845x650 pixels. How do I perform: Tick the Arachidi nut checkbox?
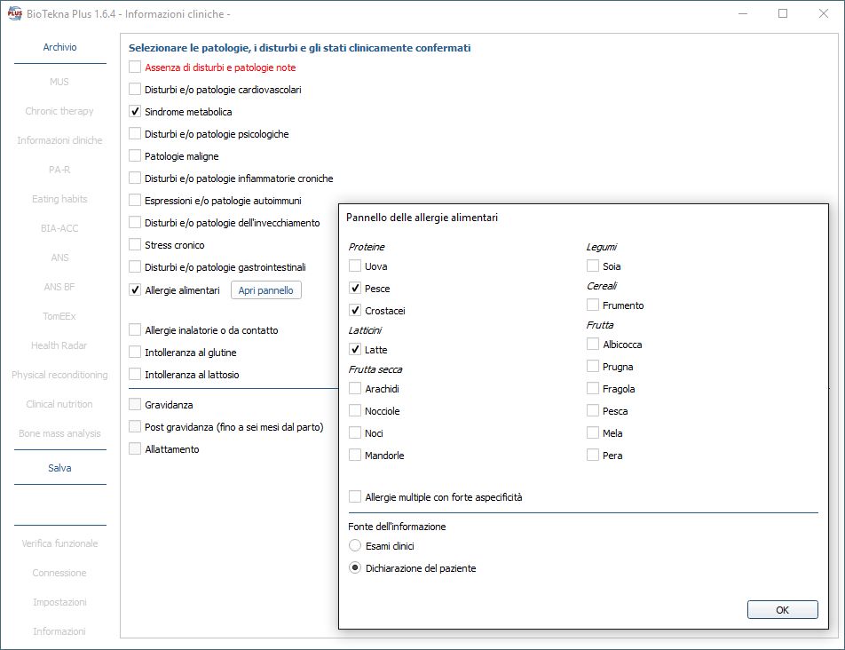356,389
